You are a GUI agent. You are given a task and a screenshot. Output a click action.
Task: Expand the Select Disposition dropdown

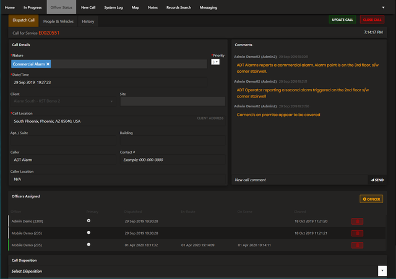tap(382, 271)
